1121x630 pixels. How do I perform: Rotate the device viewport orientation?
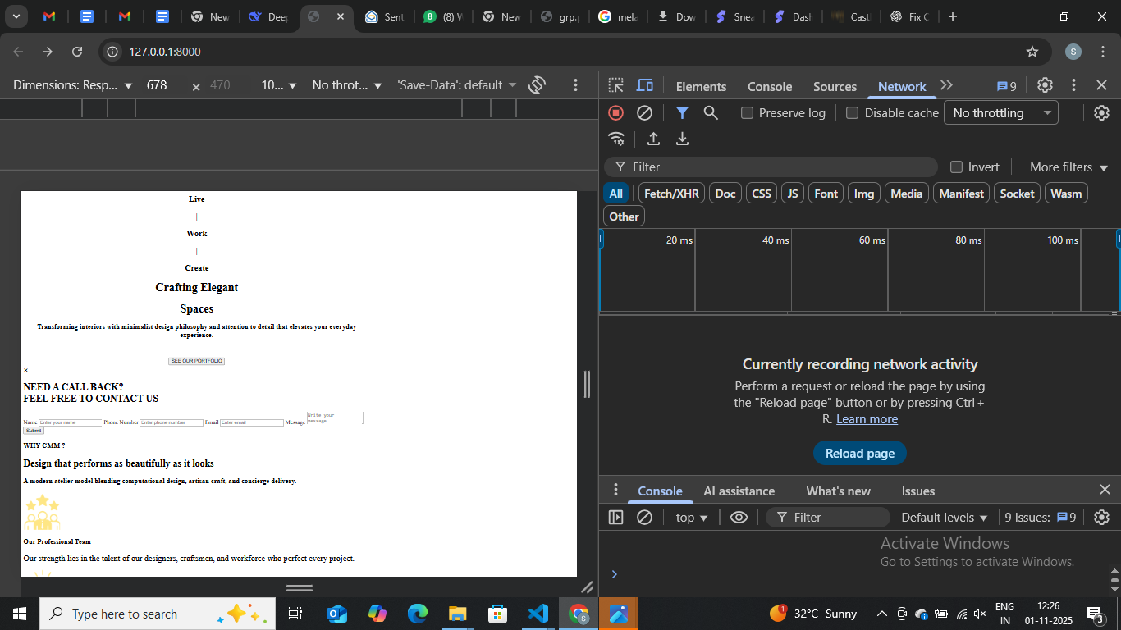538,85
